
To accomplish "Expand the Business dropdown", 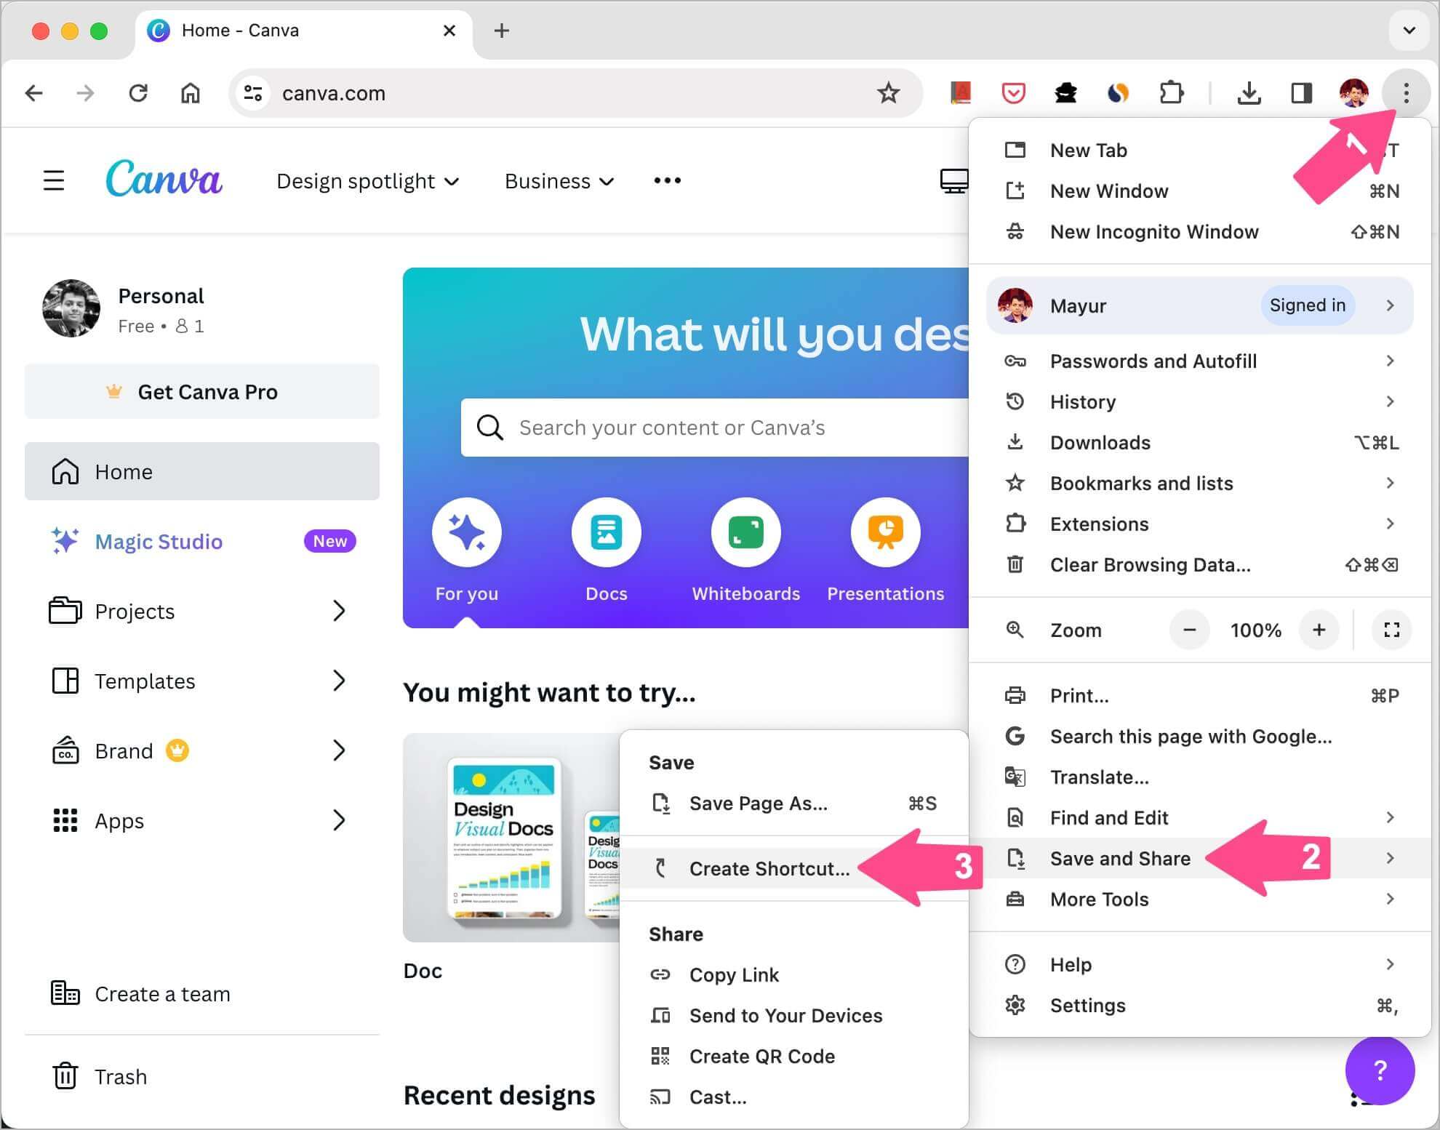I will click(x=559, y=180).
